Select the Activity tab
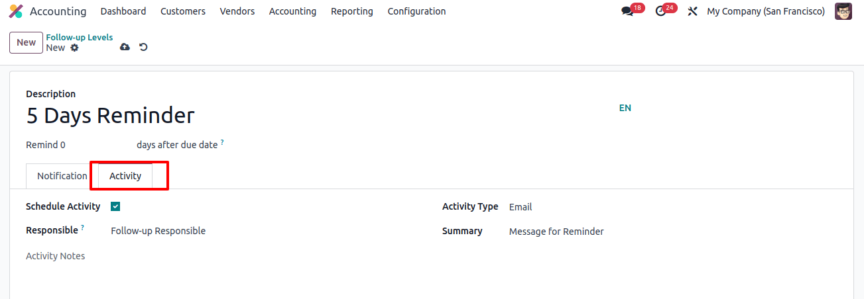Screen dimensions: 864x299 (x=125, y=176)
